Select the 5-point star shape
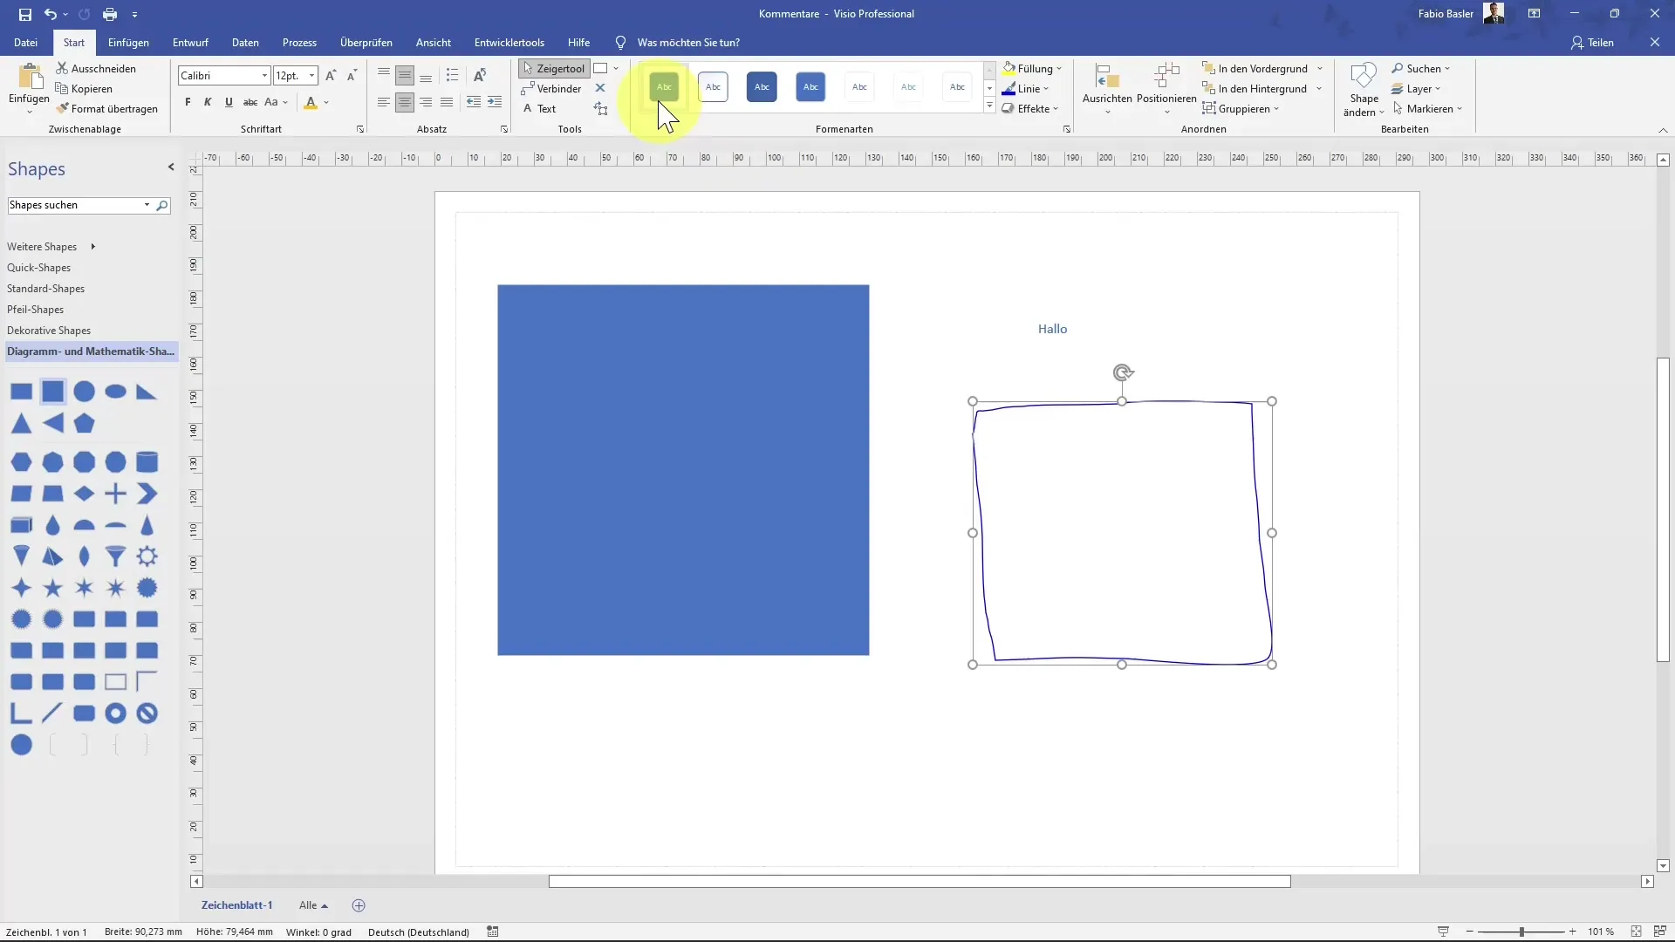 pos(52,588)
